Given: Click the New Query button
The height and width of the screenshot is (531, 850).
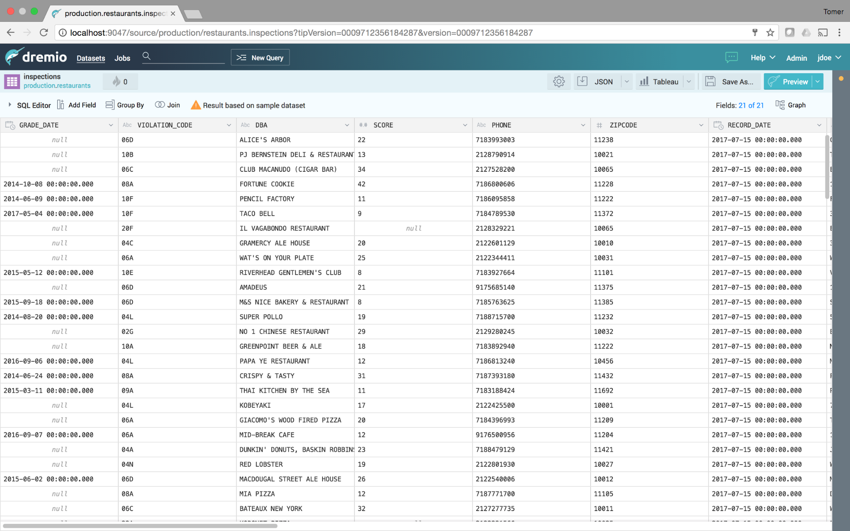Looking at the screenshot, I should [x=260, y=57].
